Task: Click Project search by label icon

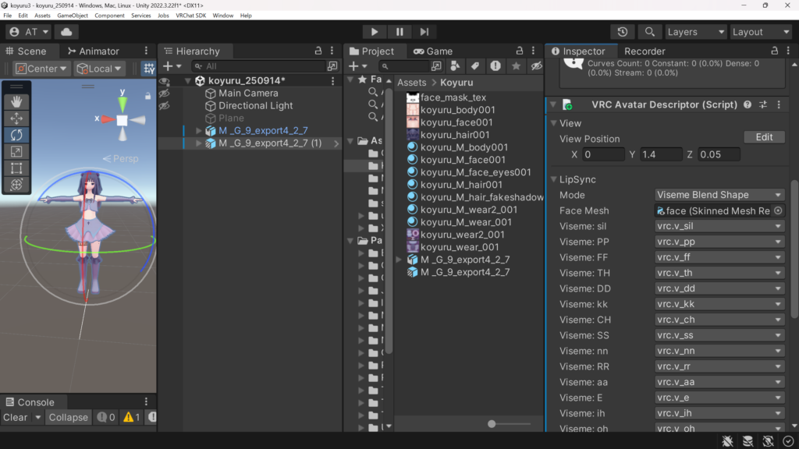Action: tap(475, 66)
